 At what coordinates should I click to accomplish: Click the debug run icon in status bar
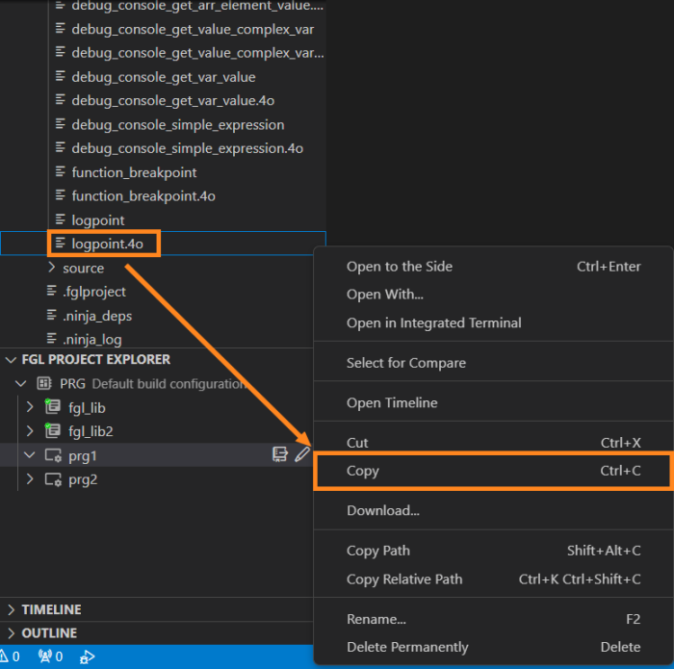point(88,657)
